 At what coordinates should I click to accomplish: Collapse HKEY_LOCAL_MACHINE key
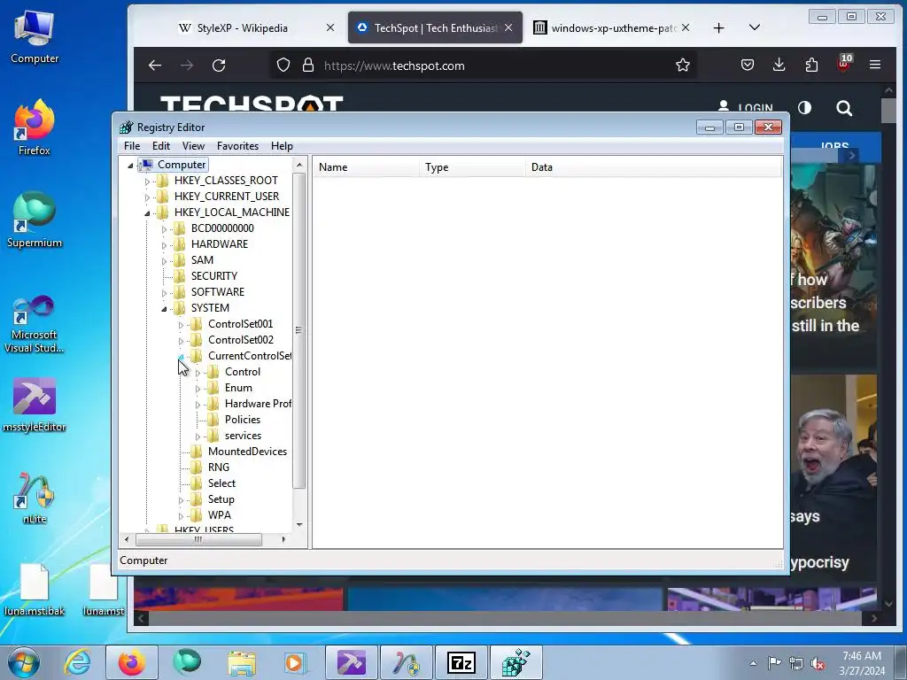(x=147, y=213)
